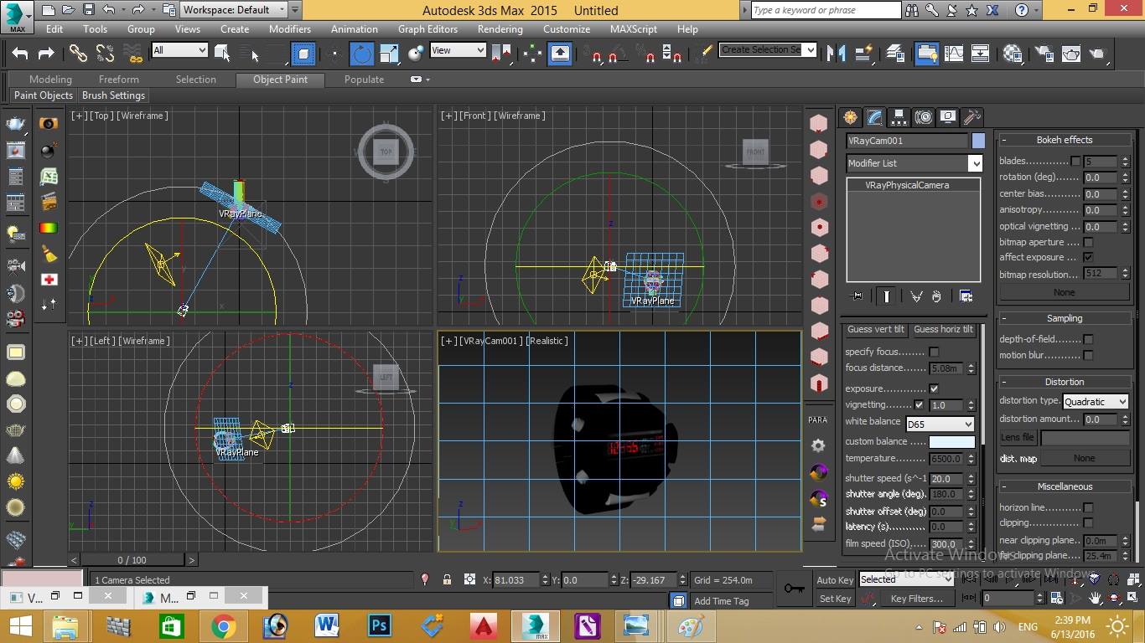
Task: Open the Material Editor icon
Action: pos(1013,54)
